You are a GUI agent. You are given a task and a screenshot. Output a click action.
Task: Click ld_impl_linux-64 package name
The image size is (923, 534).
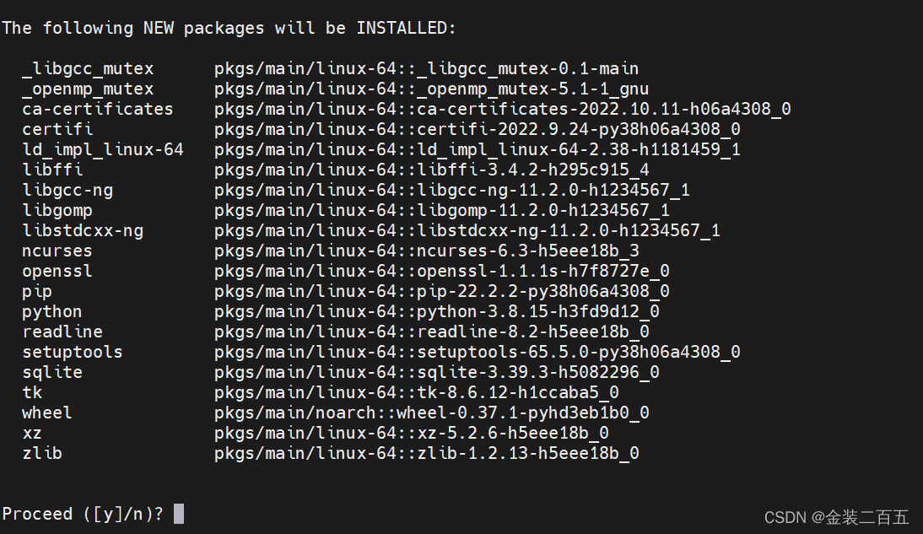(x=103, y=149)
